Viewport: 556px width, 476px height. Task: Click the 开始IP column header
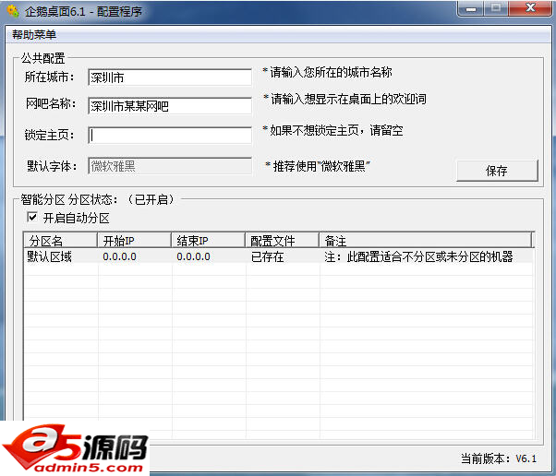[x=134, y=241]
